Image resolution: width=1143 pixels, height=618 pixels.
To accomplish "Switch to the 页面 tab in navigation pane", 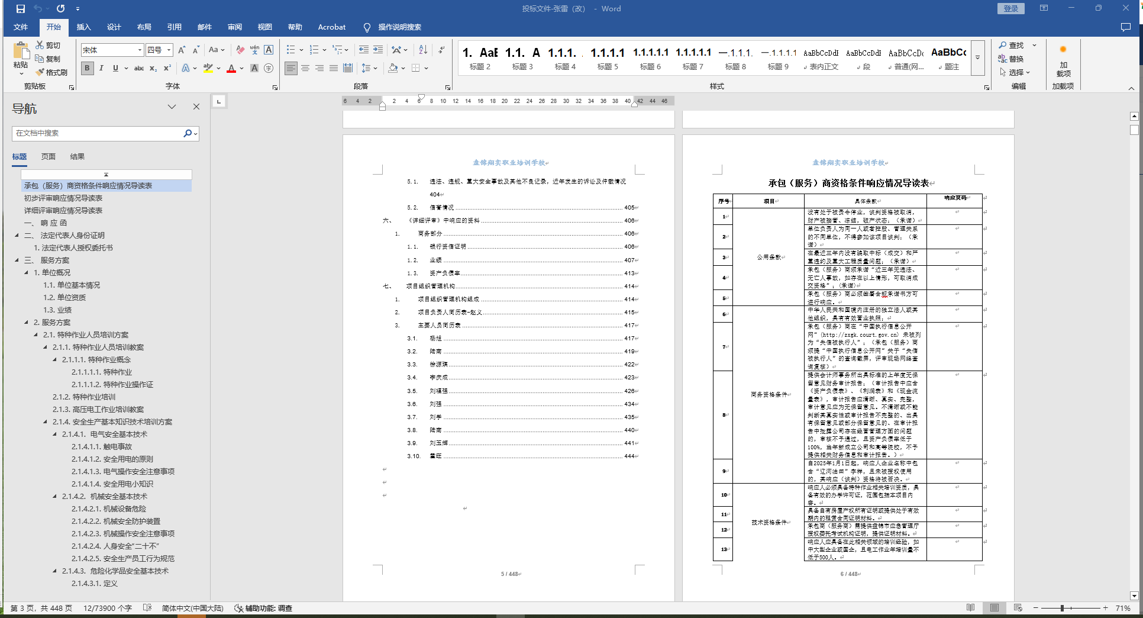I will point(49,157).
